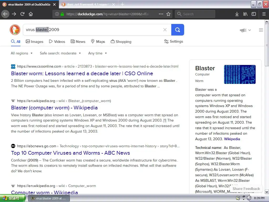Click inside the DuckDuckGo search query box
This screenshot has height=202, width=269.
point(97,30)
